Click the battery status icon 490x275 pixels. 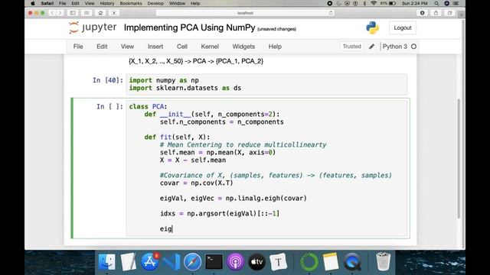pyautogui.click(x=392, y=3)
